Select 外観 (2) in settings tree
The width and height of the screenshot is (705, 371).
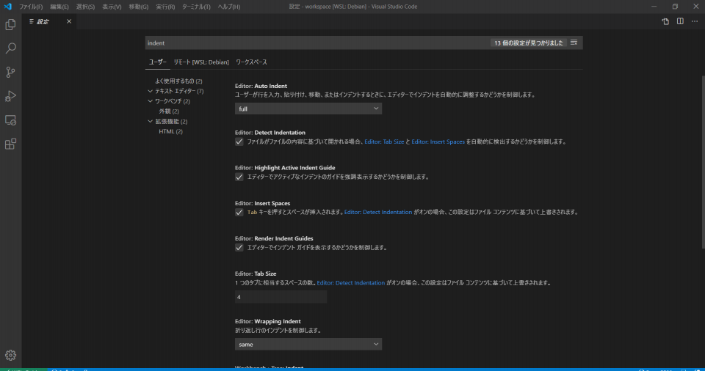169,111
